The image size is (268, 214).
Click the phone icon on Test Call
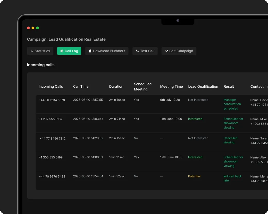pyautogui.click(x=137, y=51)
